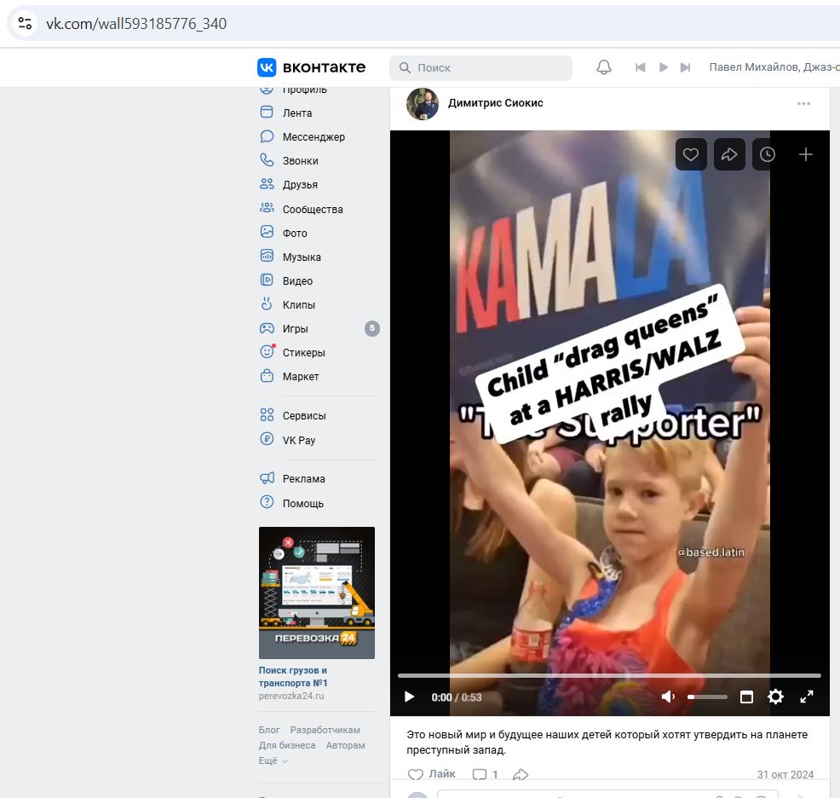
Task: Open Помощь menu label
Action: coord(303,504)
